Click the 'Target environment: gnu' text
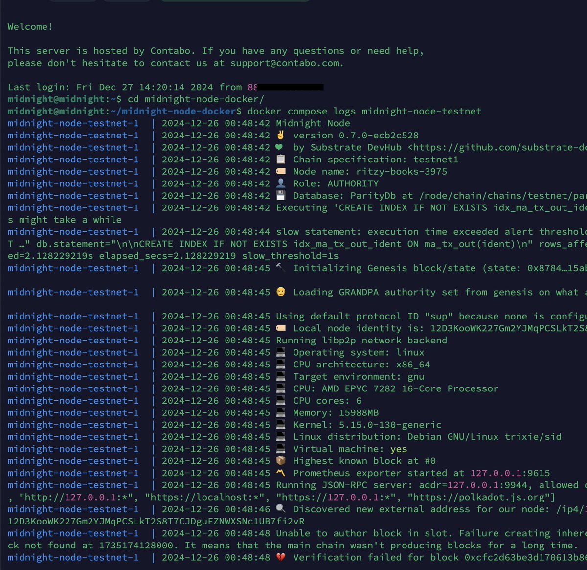This screenshot has height=570, width=587. (x=359, y=377)
